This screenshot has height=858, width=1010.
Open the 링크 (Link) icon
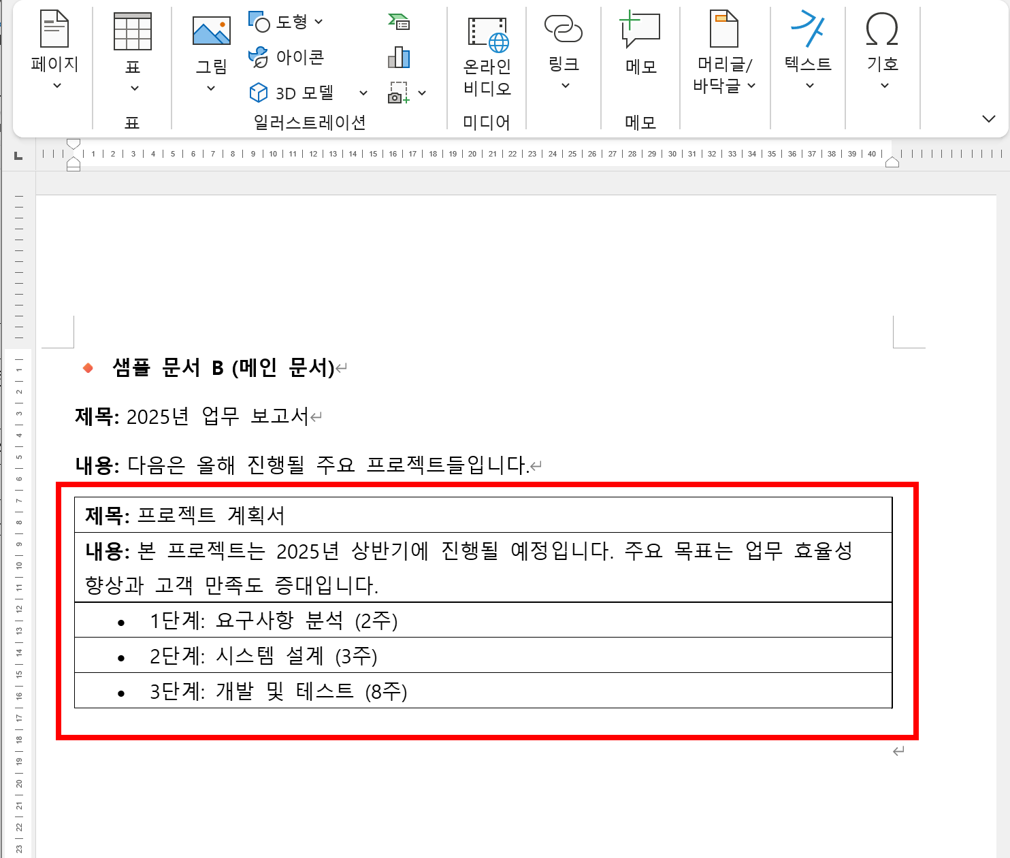click(564, 29)
